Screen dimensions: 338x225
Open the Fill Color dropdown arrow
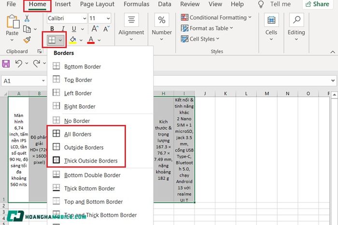(x=81, y=40)
